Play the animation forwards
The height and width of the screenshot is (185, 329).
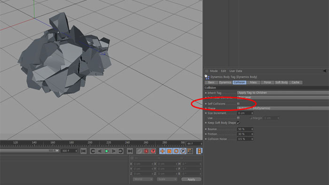107,151
